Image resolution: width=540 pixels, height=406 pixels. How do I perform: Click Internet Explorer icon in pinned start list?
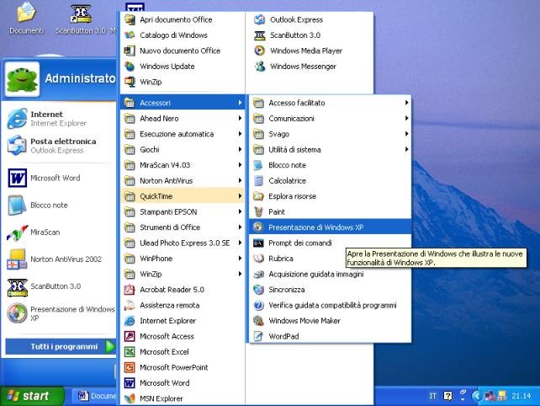(17, 118)
